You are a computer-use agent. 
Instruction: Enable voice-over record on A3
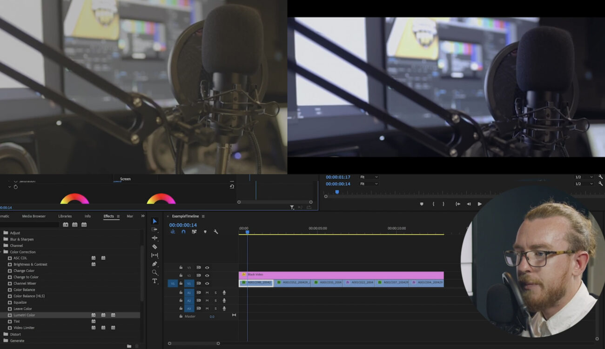[x=224, y=309]
